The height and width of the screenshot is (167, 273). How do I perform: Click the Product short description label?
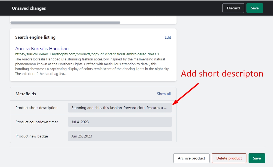click(x=37, y=108)
